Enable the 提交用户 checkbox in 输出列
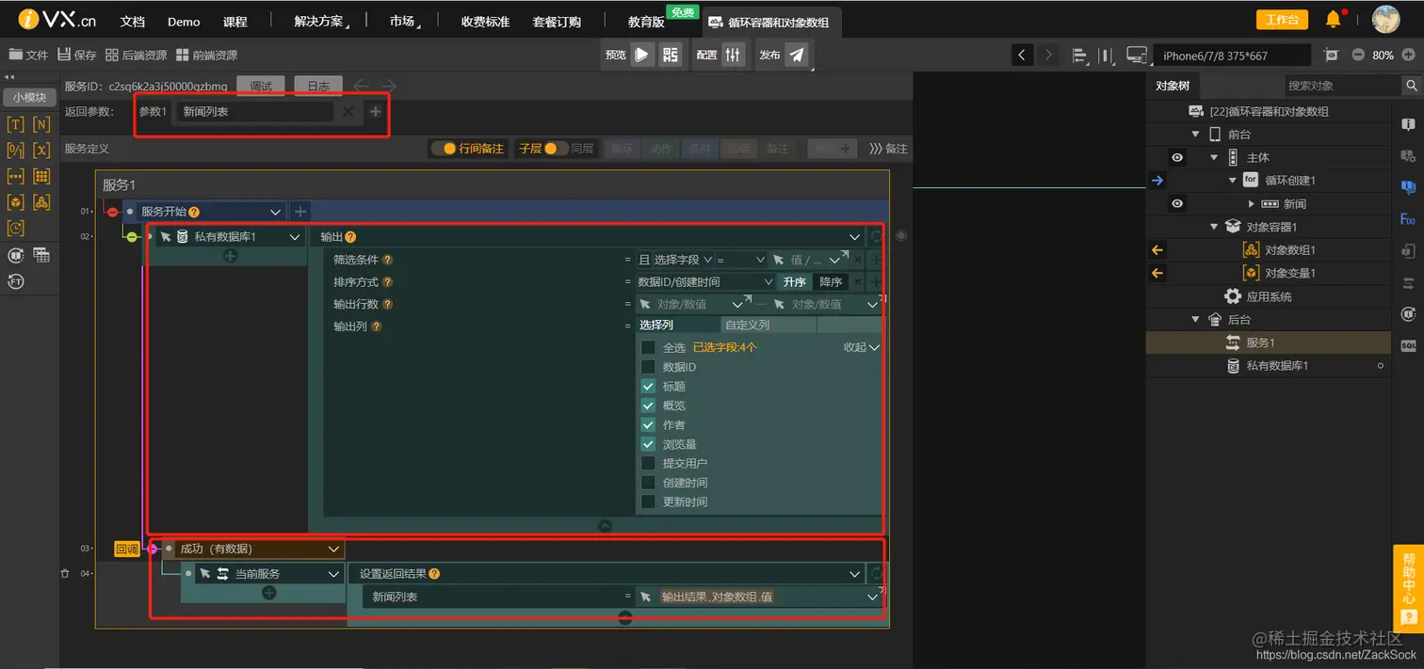 pos(648,462)
